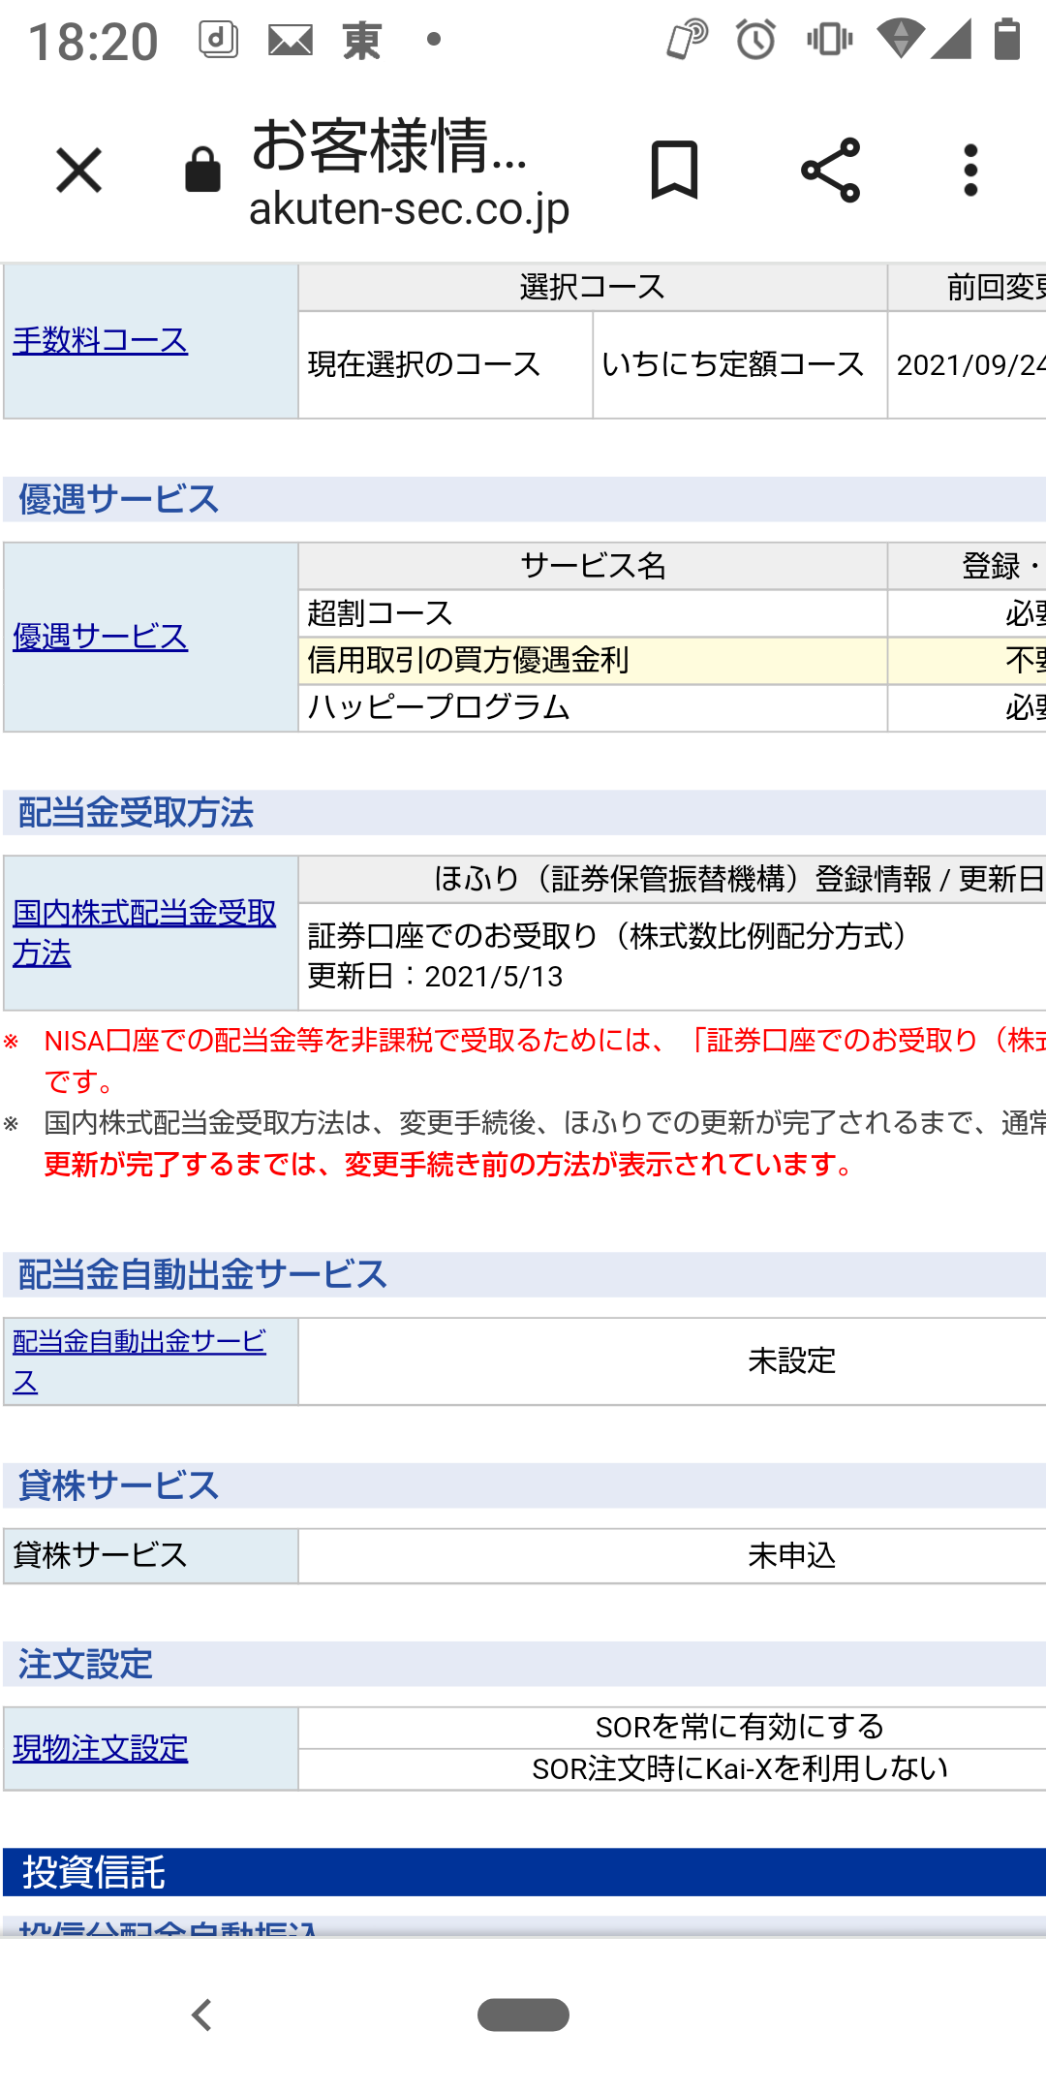Tap the lock icon for site security

[202, 171]
